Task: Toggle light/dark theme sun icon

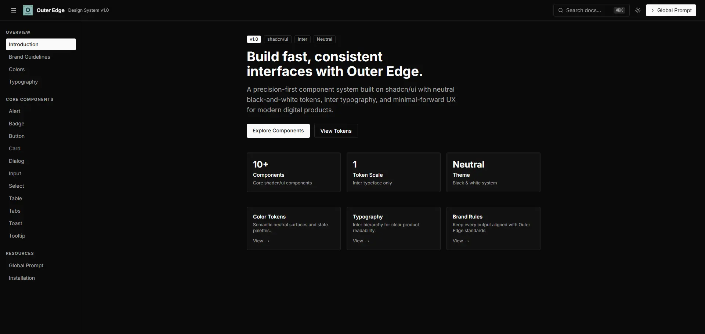Action: (x=638, y=10)
